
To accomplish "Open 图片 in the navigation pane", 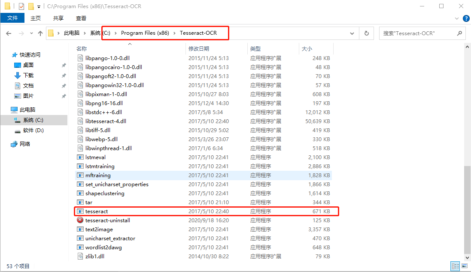I will (28, 96).
